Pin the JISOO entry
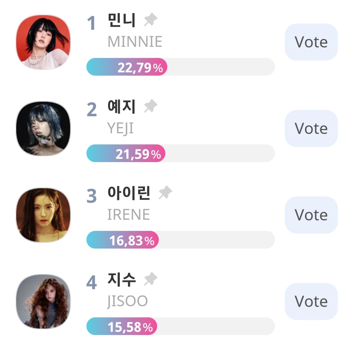 click(x=151, y=279)
